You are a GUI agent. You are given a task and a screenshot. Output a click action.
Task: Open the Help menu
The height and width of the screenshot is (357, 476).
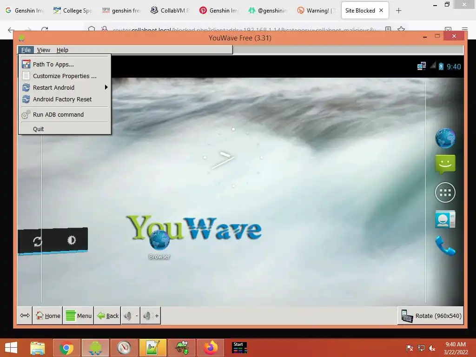62,50
